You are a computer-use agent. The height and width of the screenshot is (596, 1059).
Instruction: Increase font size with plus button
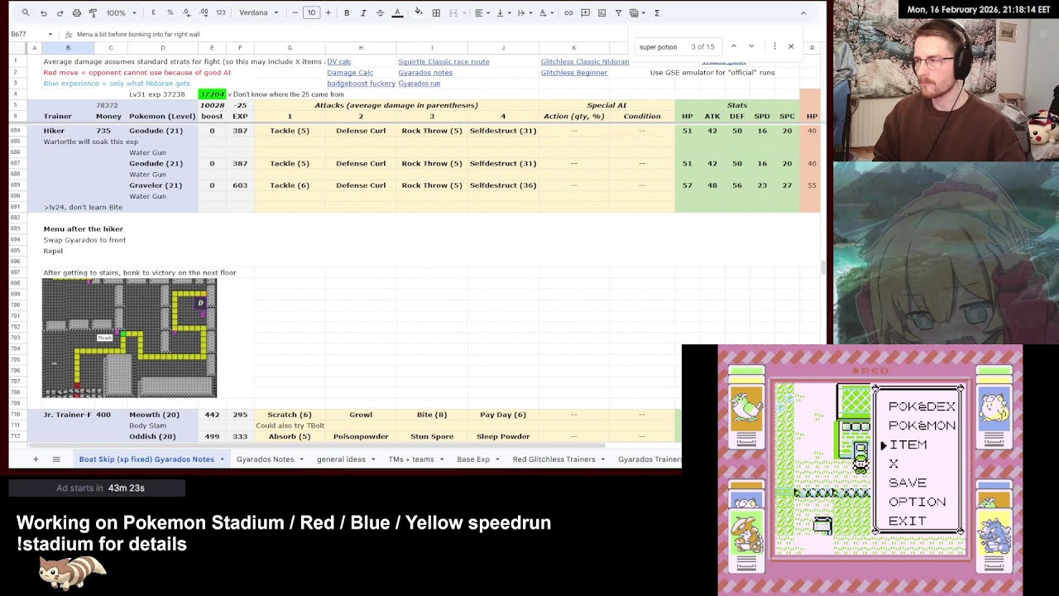(x=328, y=13)
